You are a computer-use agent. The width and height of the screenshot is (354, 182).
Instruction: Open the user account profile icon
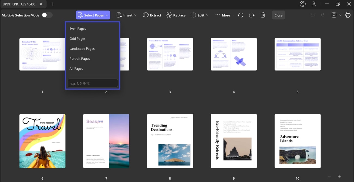pyautogui.click(x=314, y=4)
